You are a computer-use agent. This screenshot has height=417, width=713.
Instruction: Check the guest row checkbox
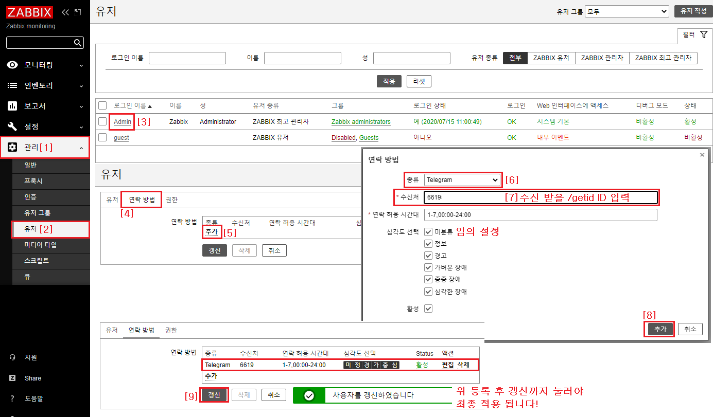click(102, 137)
